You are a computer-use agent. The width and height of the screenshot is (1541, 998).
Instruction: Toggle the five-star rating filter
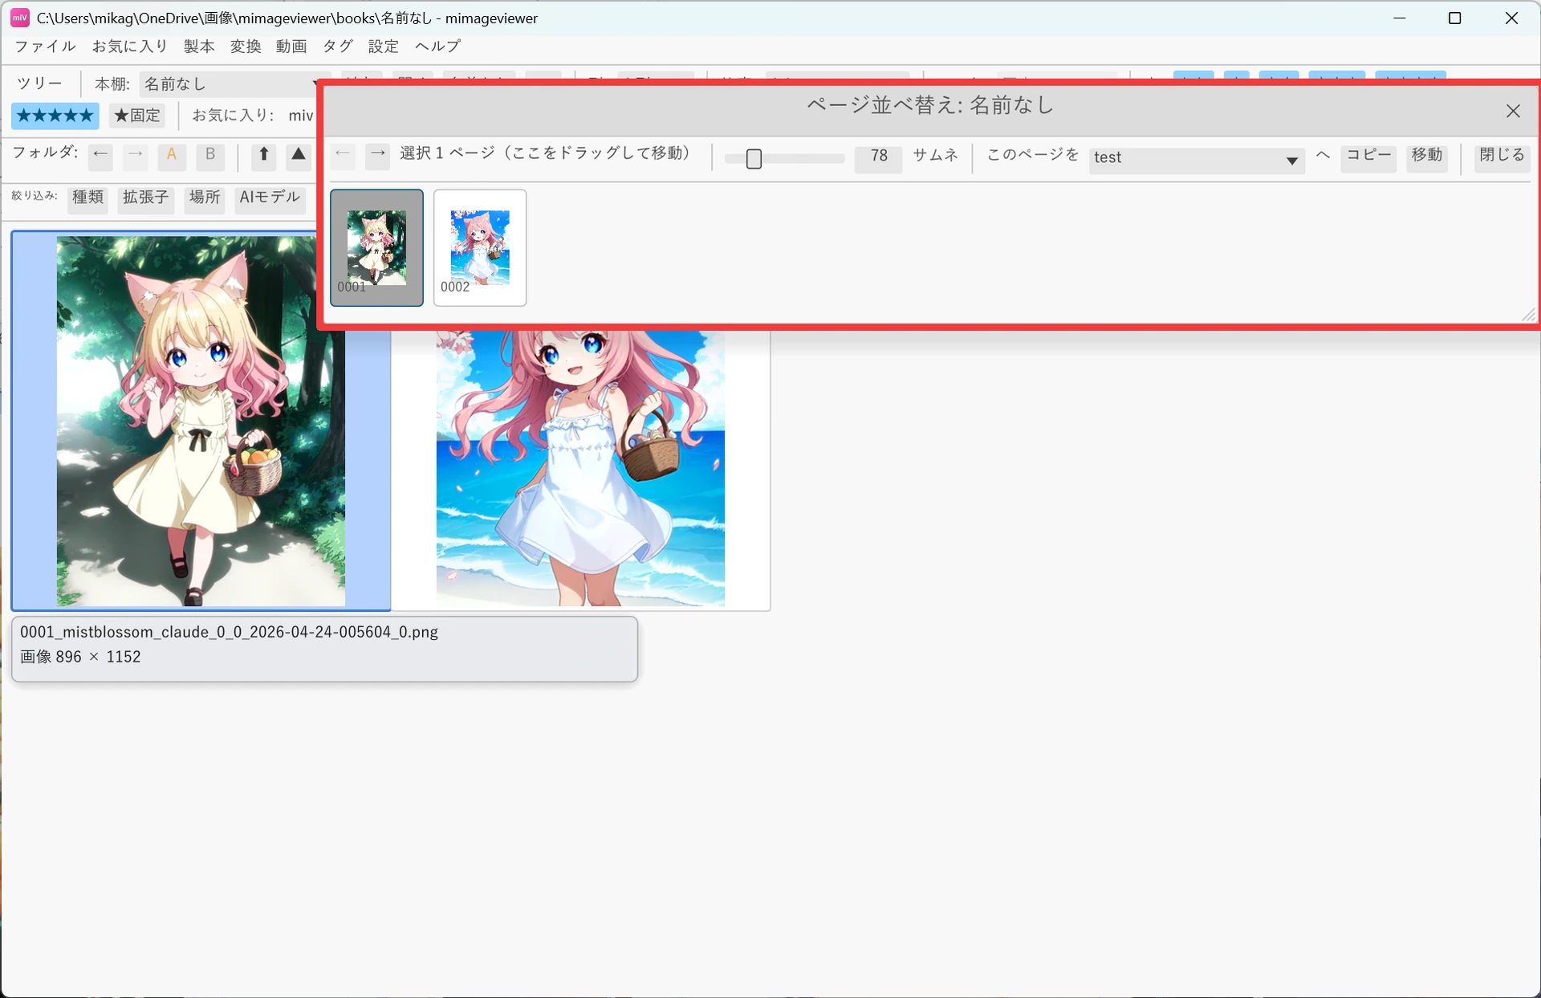(x=55, y=116)
